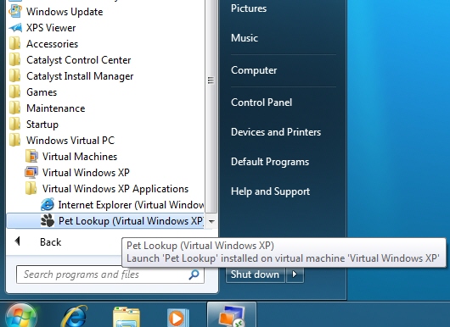Open Windows Explorer taskbar icon
Image resolution: width=450 pixels, height=327 pixels.
pyautogui.click(x=127, y=317)
